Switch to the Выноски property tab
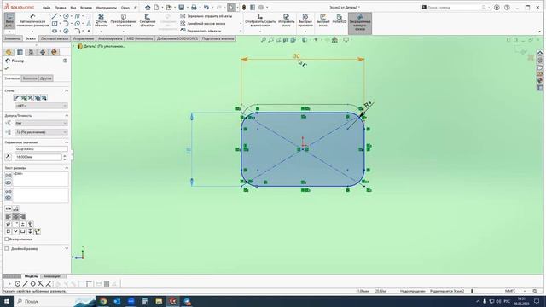This screenshot has width=546, height=307. 30,78
